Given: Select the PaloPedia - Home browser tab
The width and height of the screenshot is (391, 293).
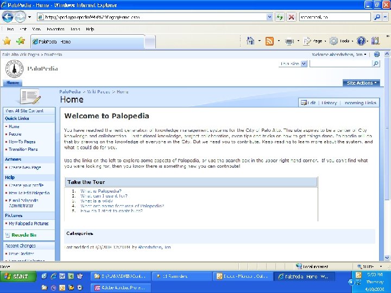Looking at the screenshot, I should (x=87, y=42).
